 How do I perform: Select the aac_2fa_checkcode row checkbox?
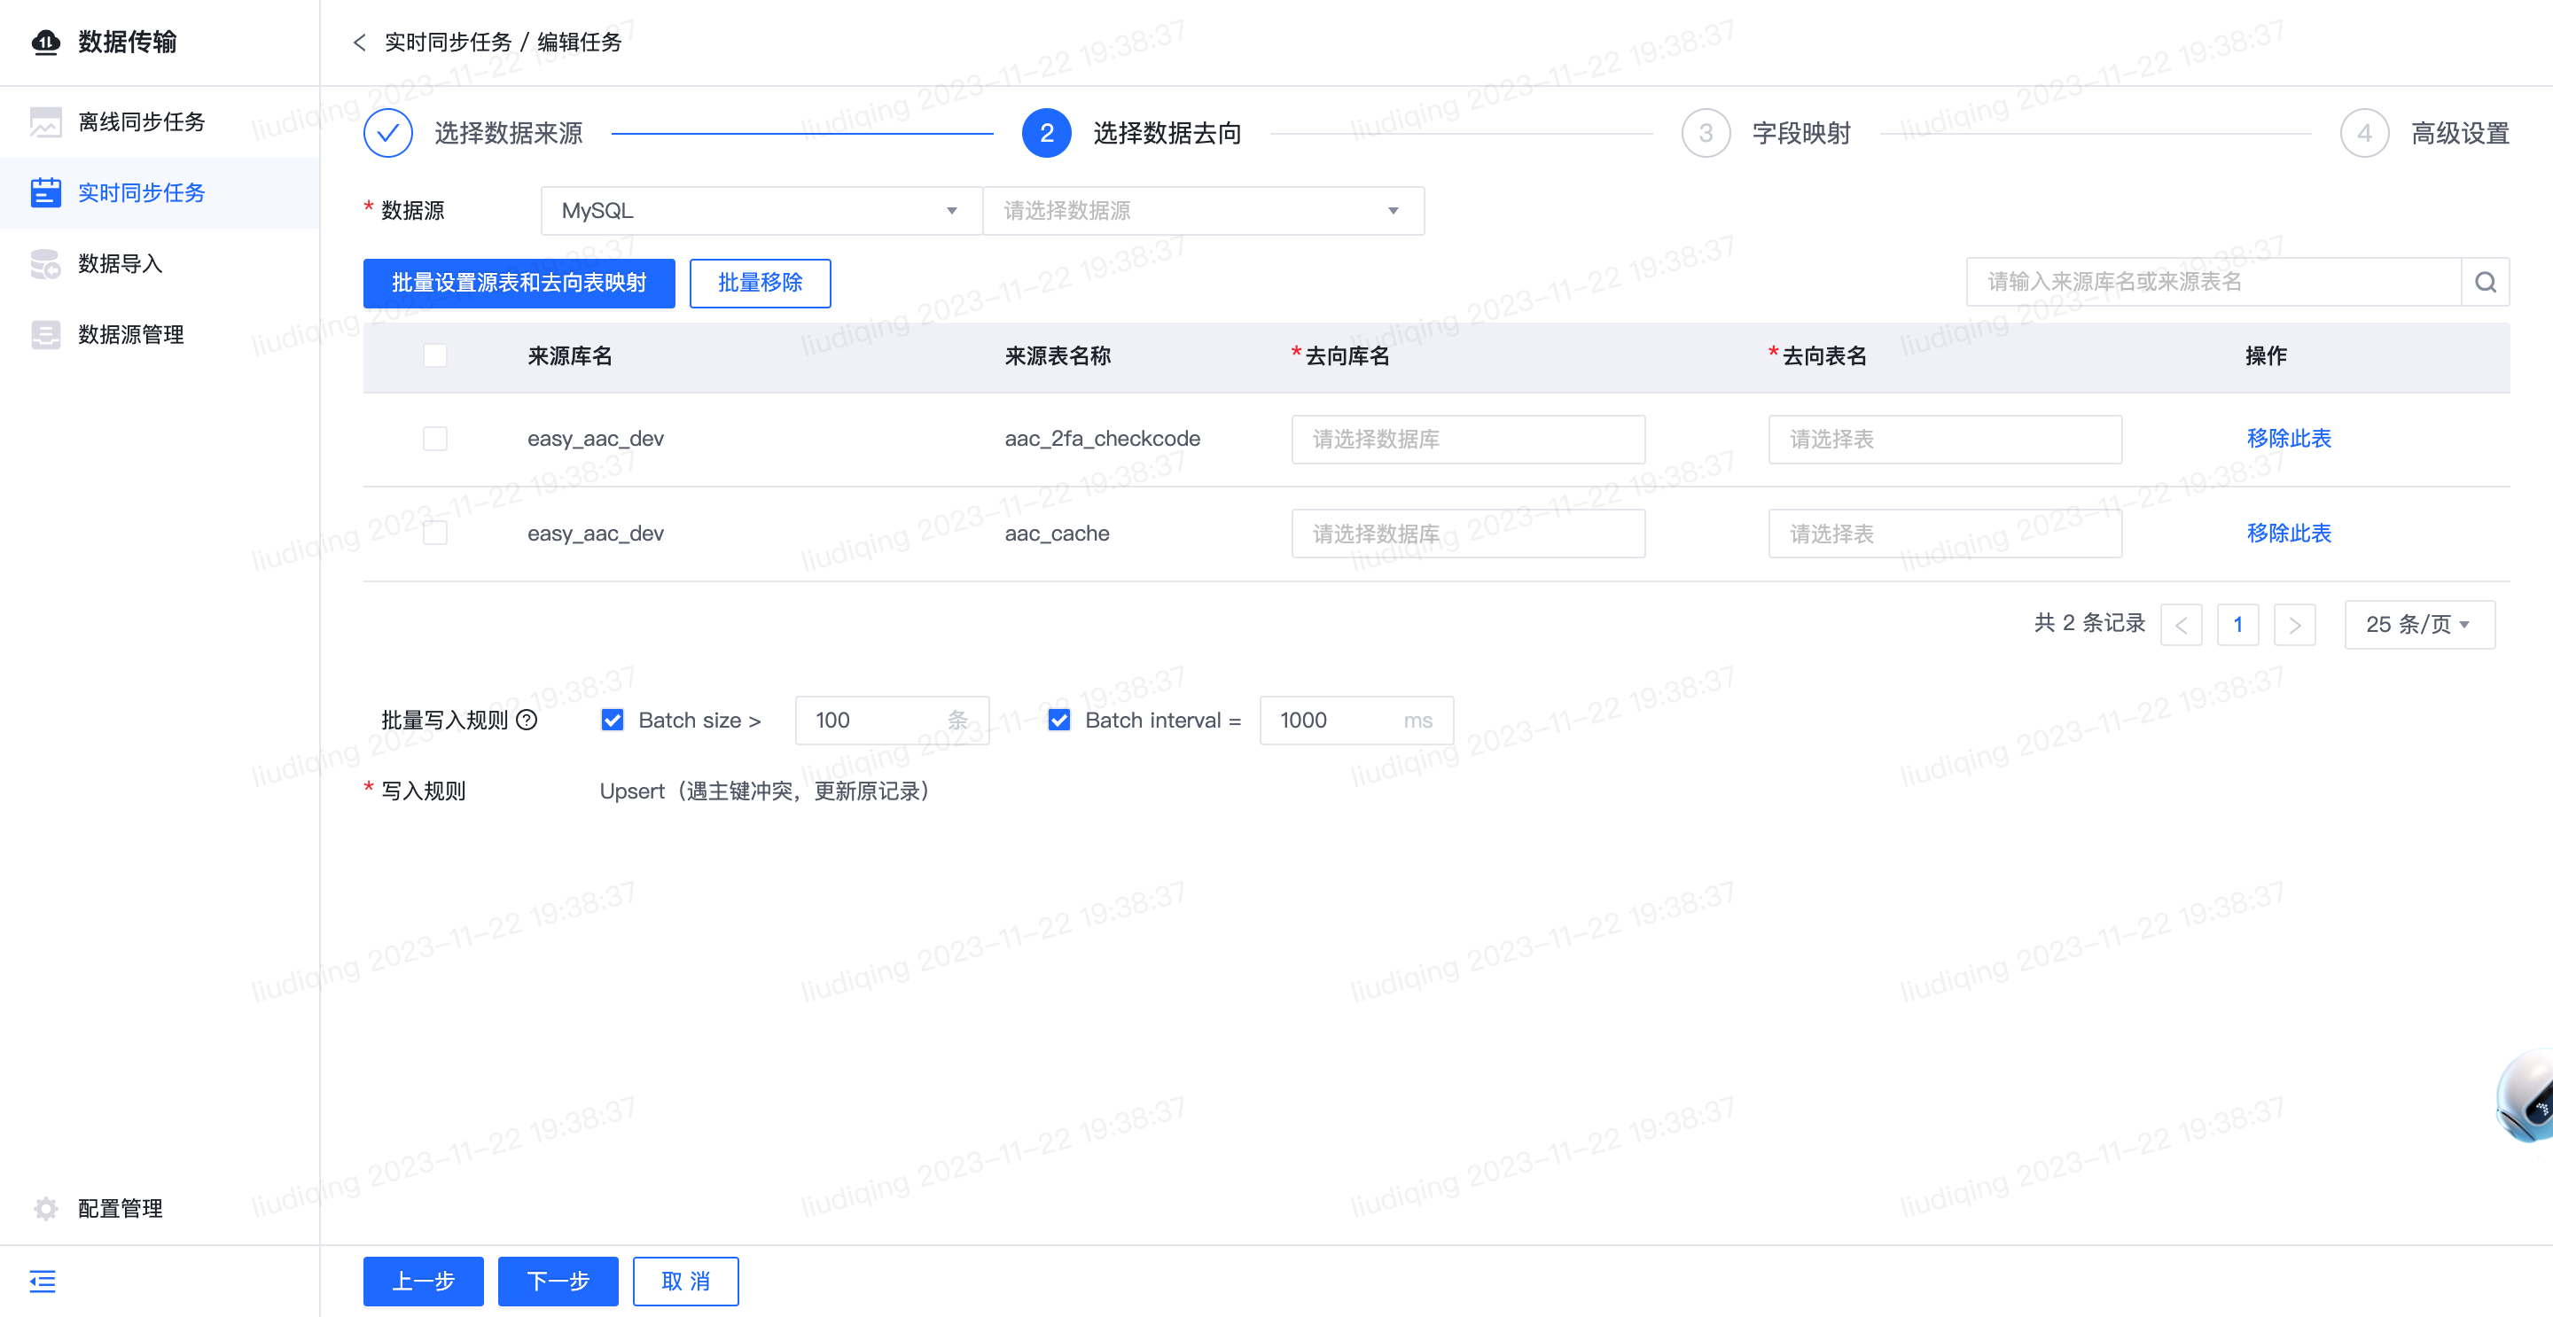click(x=435, y=439)
